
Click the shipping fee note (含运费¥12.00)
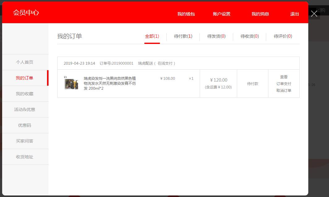pos(218,87)
